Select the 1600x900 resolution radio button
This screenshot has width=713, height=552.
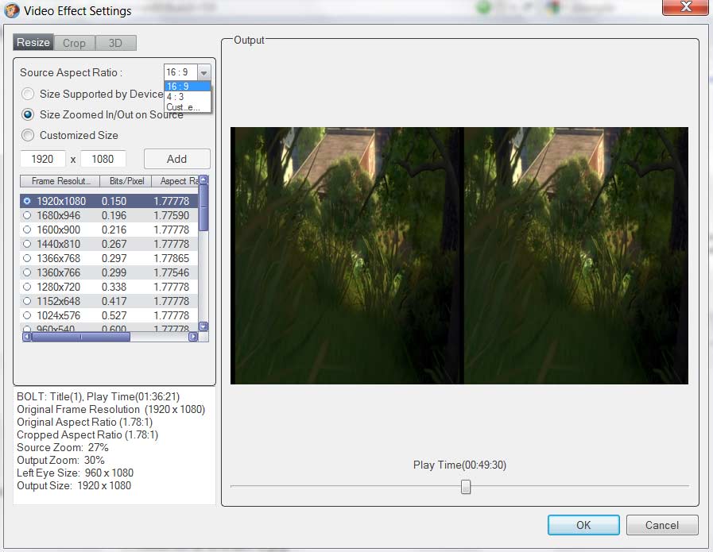(27, 230)
